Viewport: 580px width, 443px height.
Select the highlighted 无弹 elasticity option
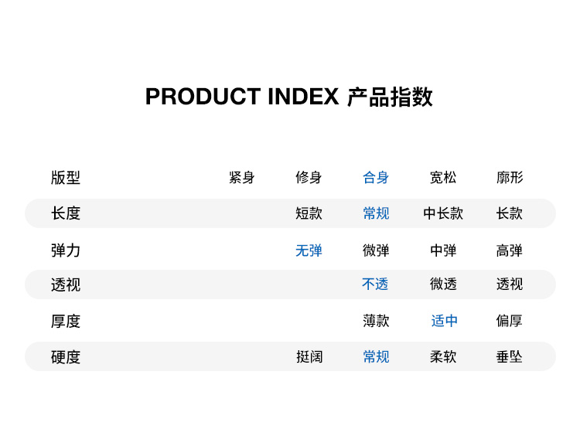[309, 250]
